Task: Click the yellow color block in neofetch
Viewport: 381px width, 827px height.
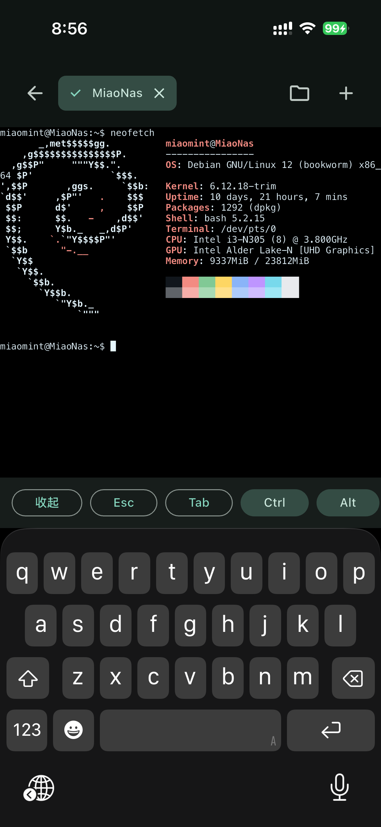Action: pyautogui.click(x=223, y=287)
